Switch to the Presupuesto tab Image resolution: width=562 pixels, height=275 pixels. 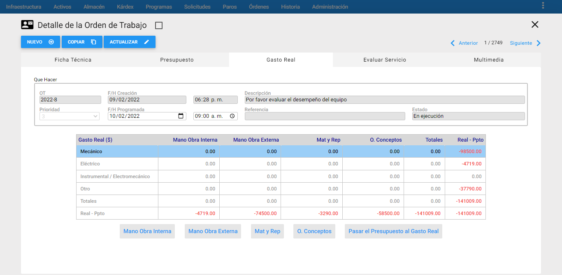click(177, 60)
